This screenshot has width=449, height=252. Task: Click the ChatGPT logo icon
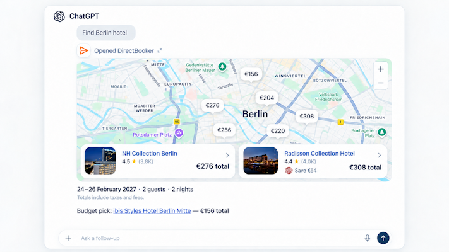[59, 16]
